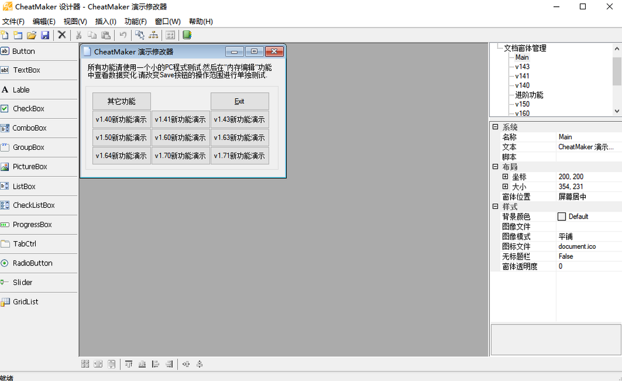Select the ProgressBox control in toolbox
This screenshot has width=622, height=381.
[x=38, y=224]
